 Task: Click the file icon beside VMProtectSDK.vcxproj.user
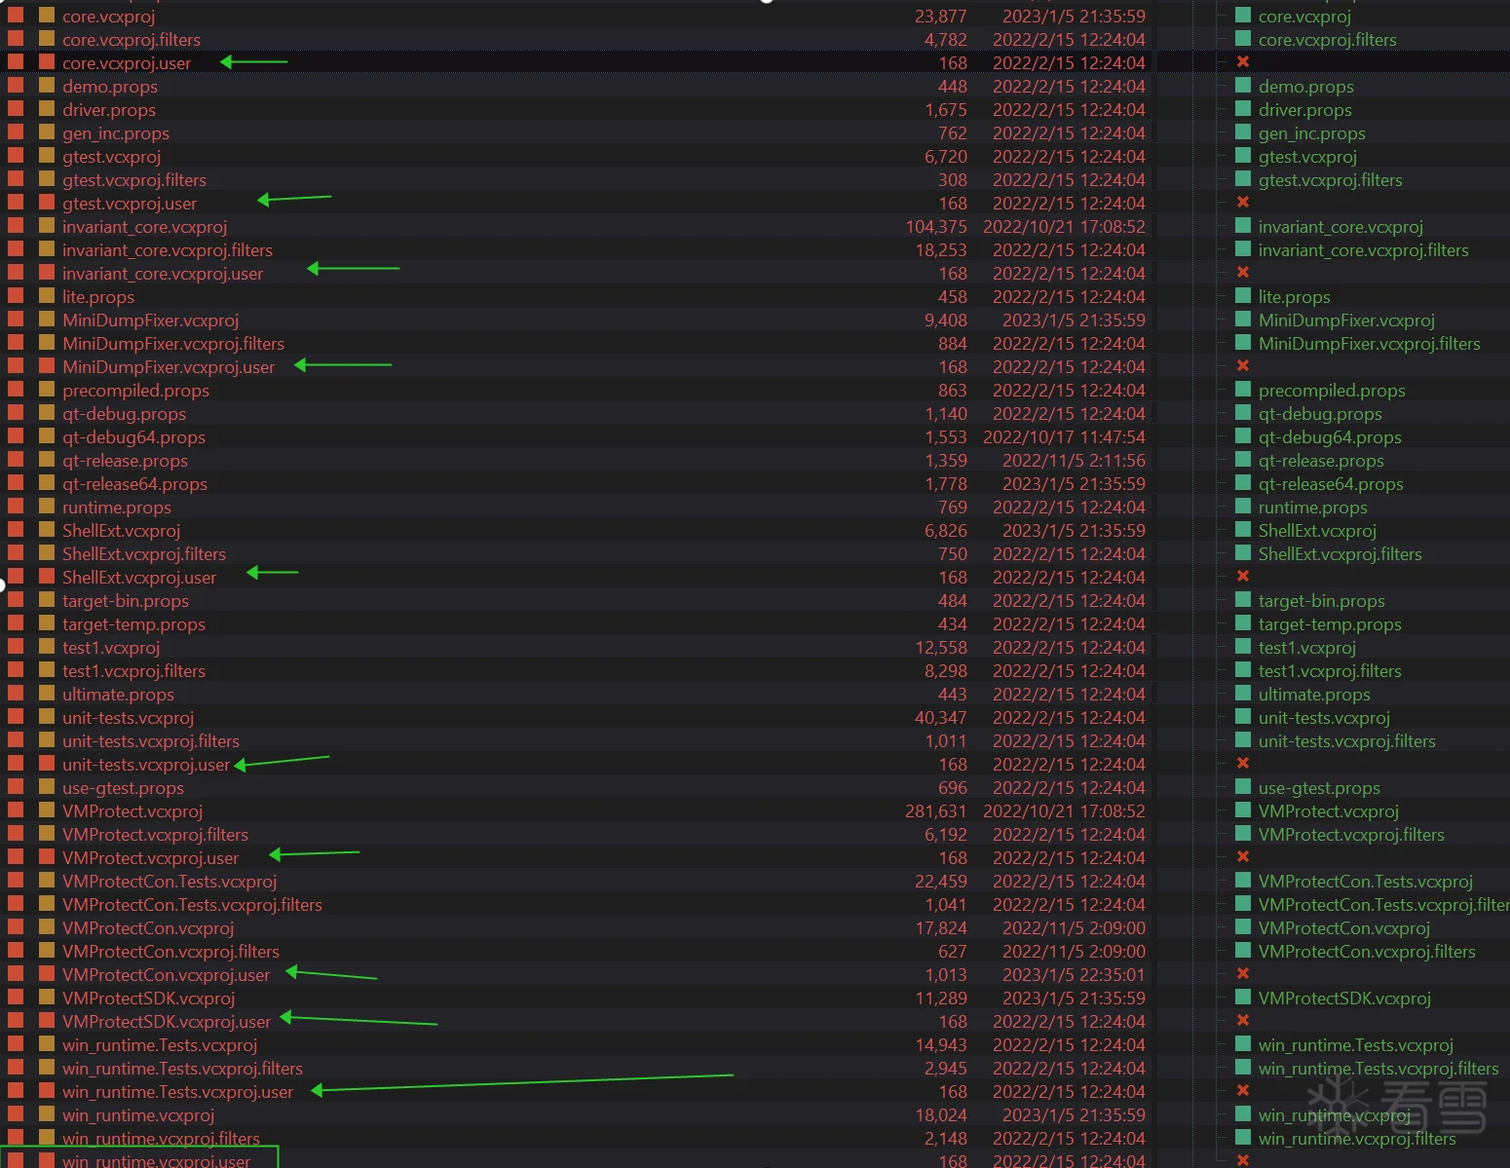(47, 1021)
